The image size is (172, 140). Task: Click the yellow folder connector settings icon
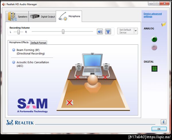[x=164, y=24]
